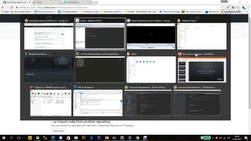Open PowerBI bookmarks folder
Image resolution: width=251 pixels, height=141 pixels.
pyautogui.click(x=129, y=12)
